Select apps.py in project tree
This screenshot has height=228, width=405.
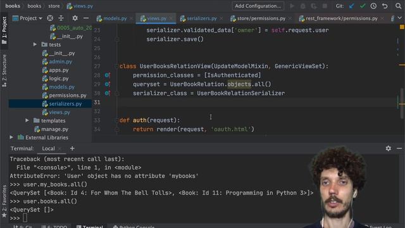tap(59, 70)
